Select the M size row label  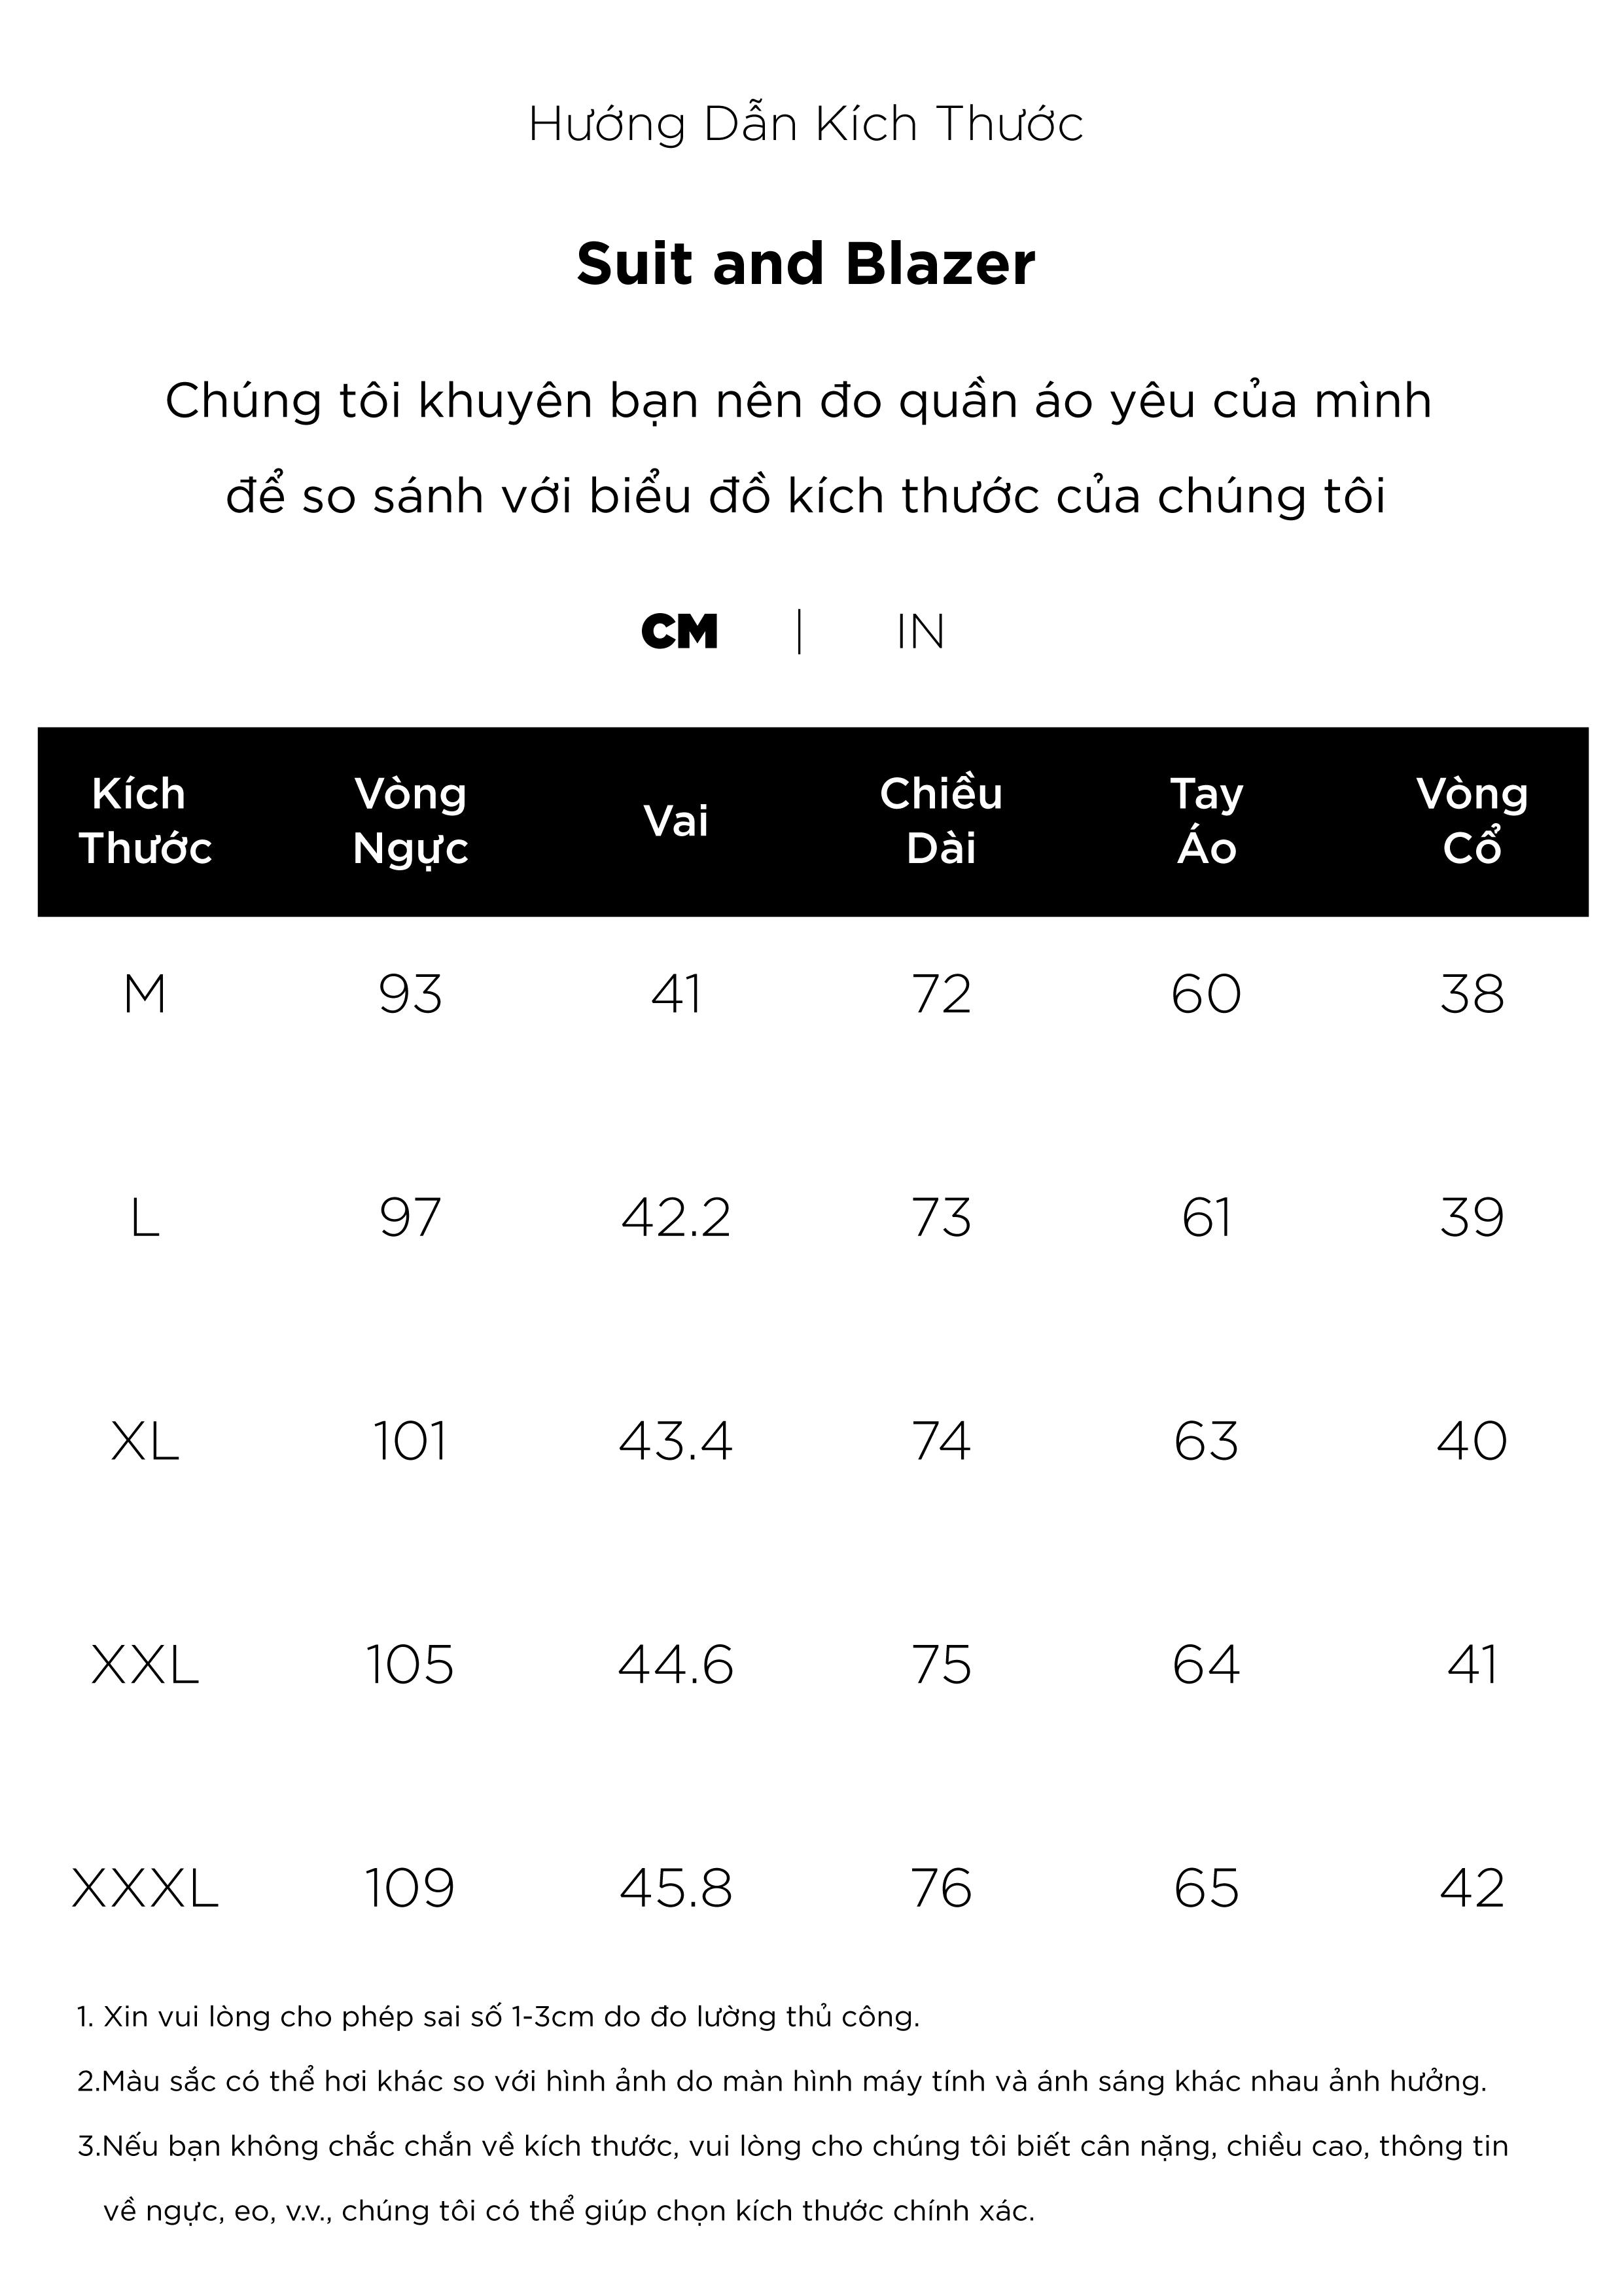(145, 994)
